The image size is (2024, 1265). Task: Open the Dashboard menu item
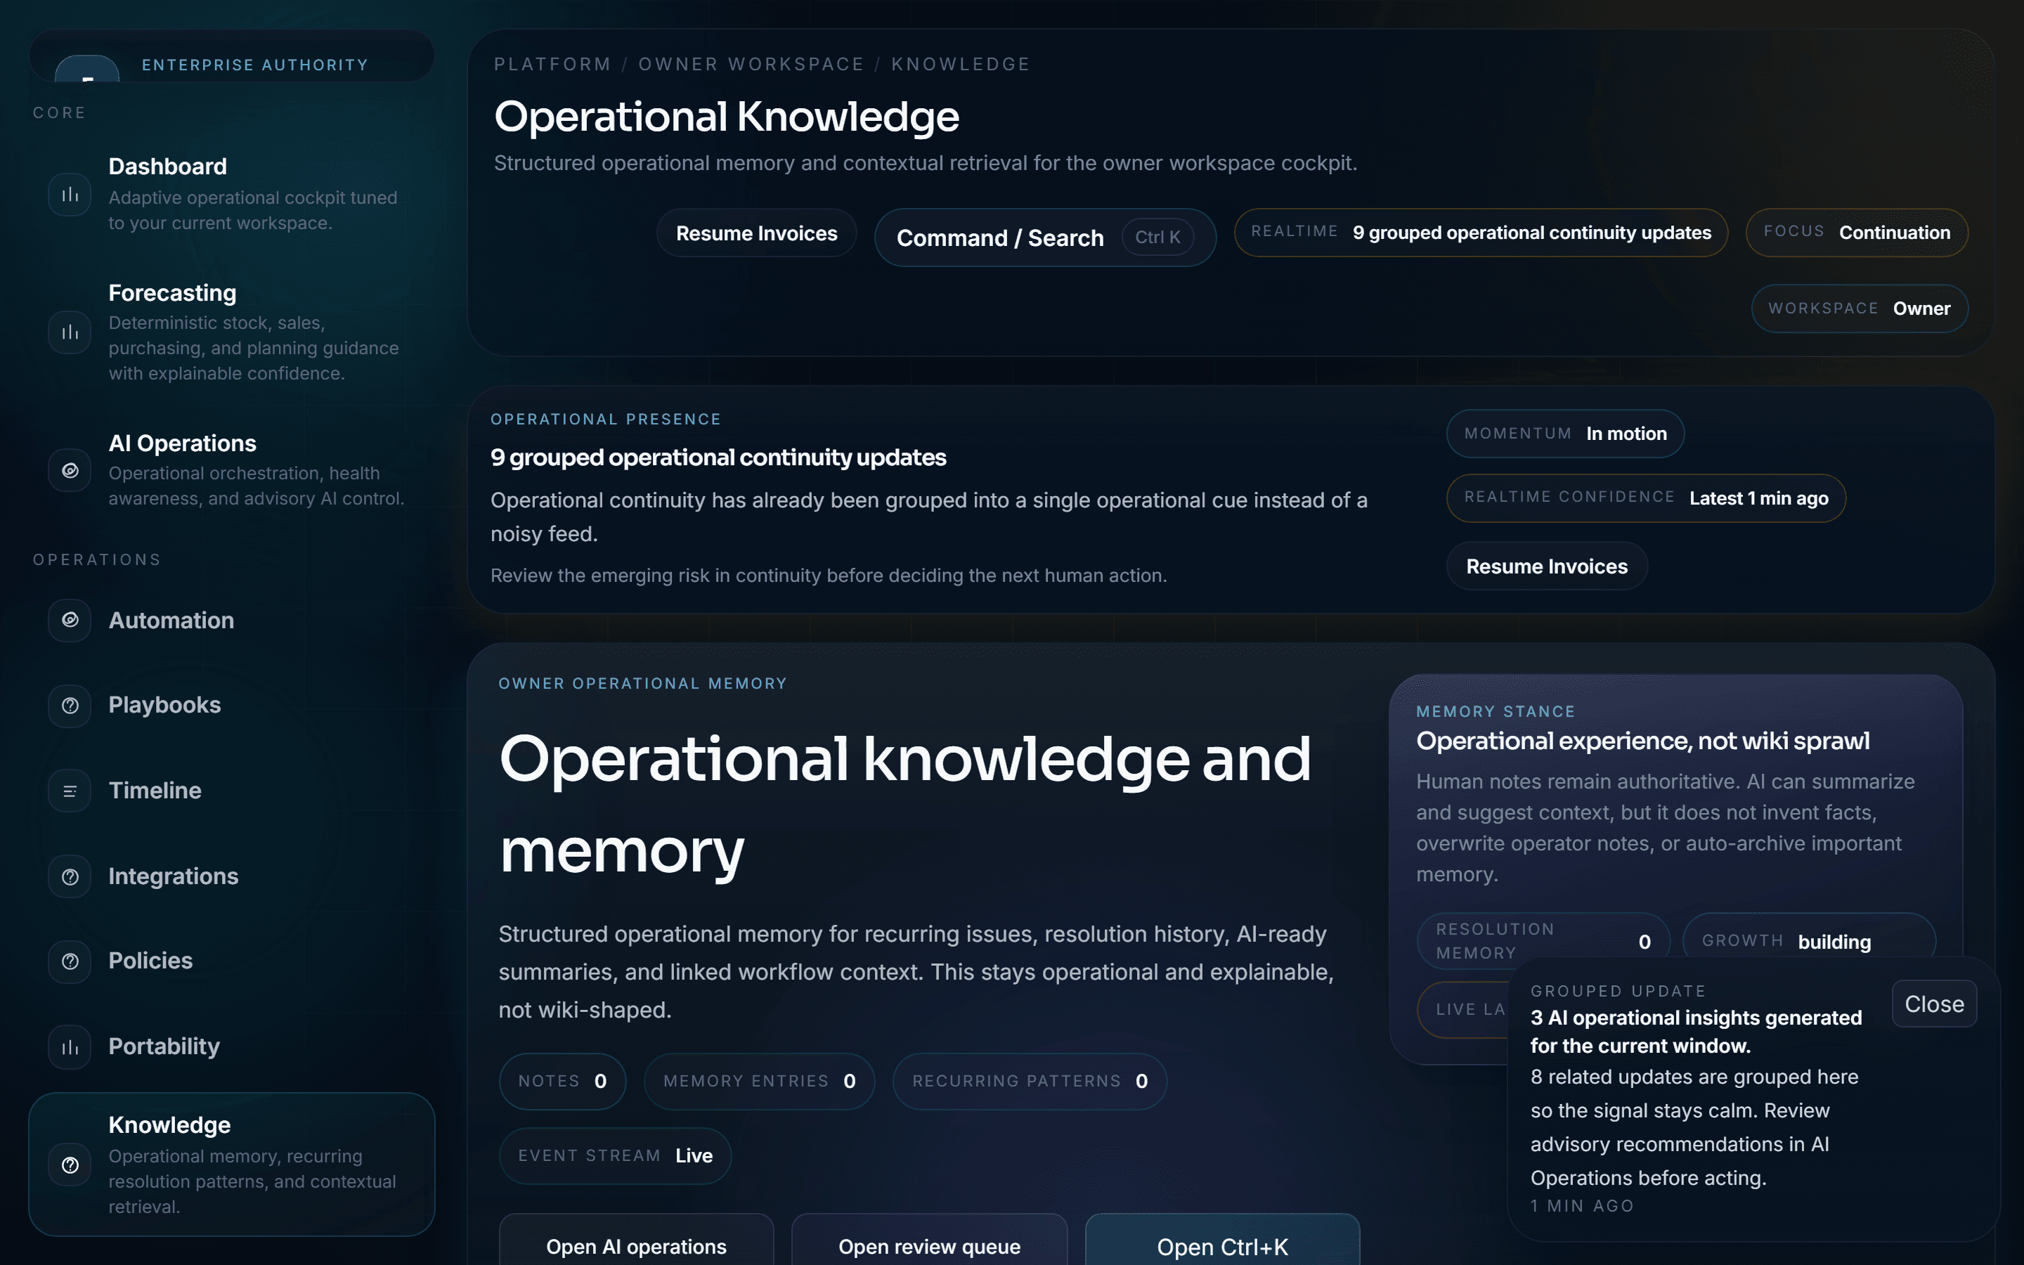(x=232, y=194)
